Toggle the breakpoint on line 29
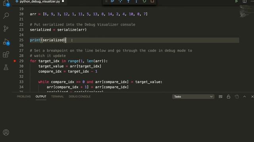The width and height of the screenshot is (254, 142). (x=15, y=61)
